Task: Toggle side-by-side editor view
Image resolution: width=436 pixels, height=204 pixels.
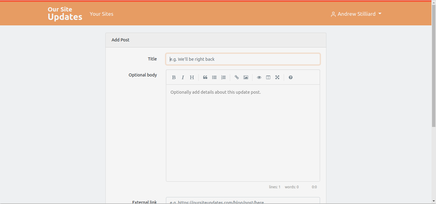Action: click(x=268, y=77)
